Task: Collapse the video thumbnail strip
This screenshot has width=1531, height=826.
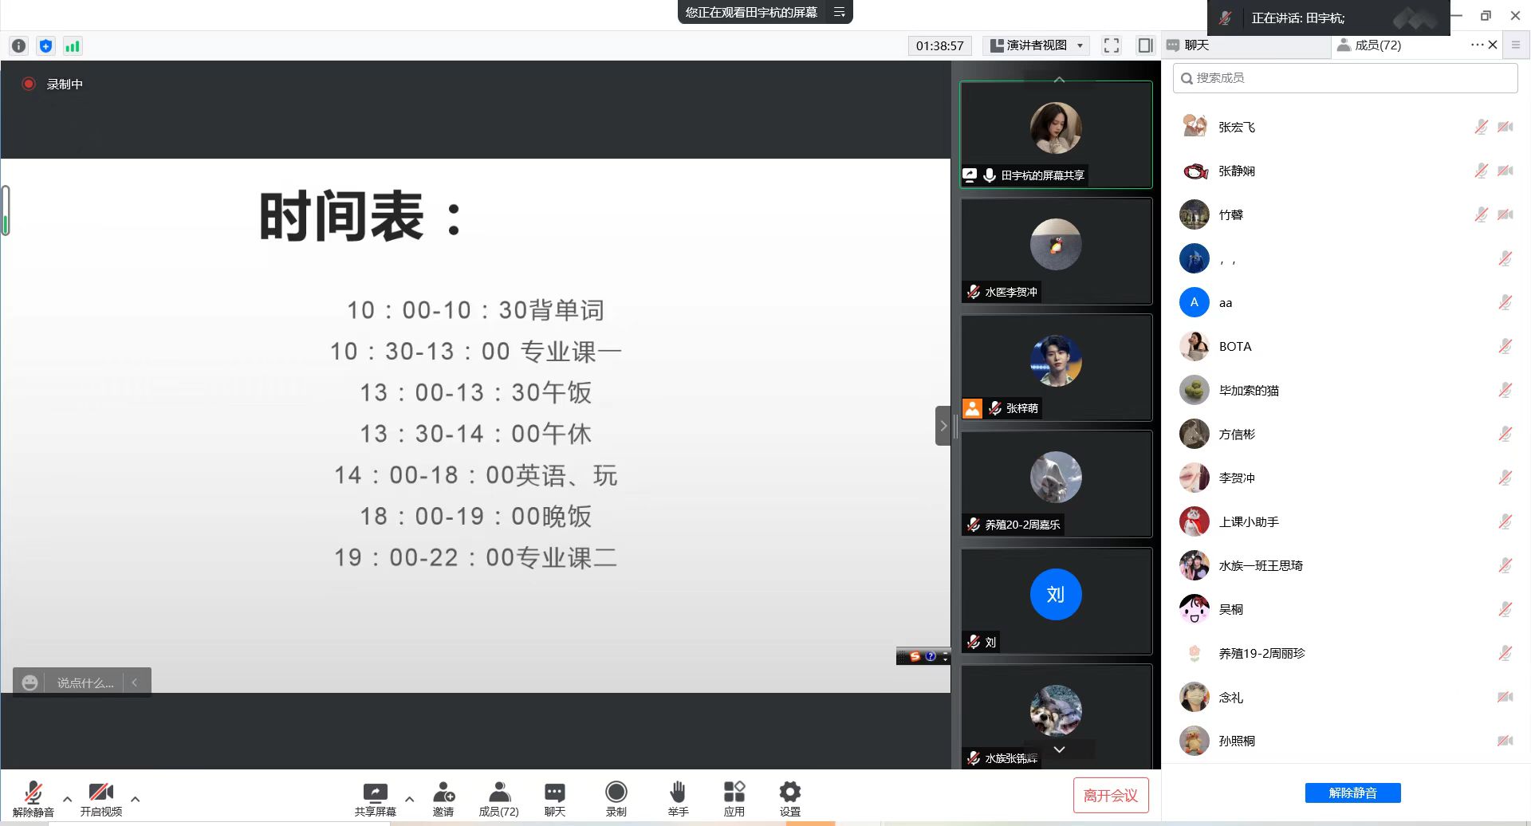Action: point(943,426)
